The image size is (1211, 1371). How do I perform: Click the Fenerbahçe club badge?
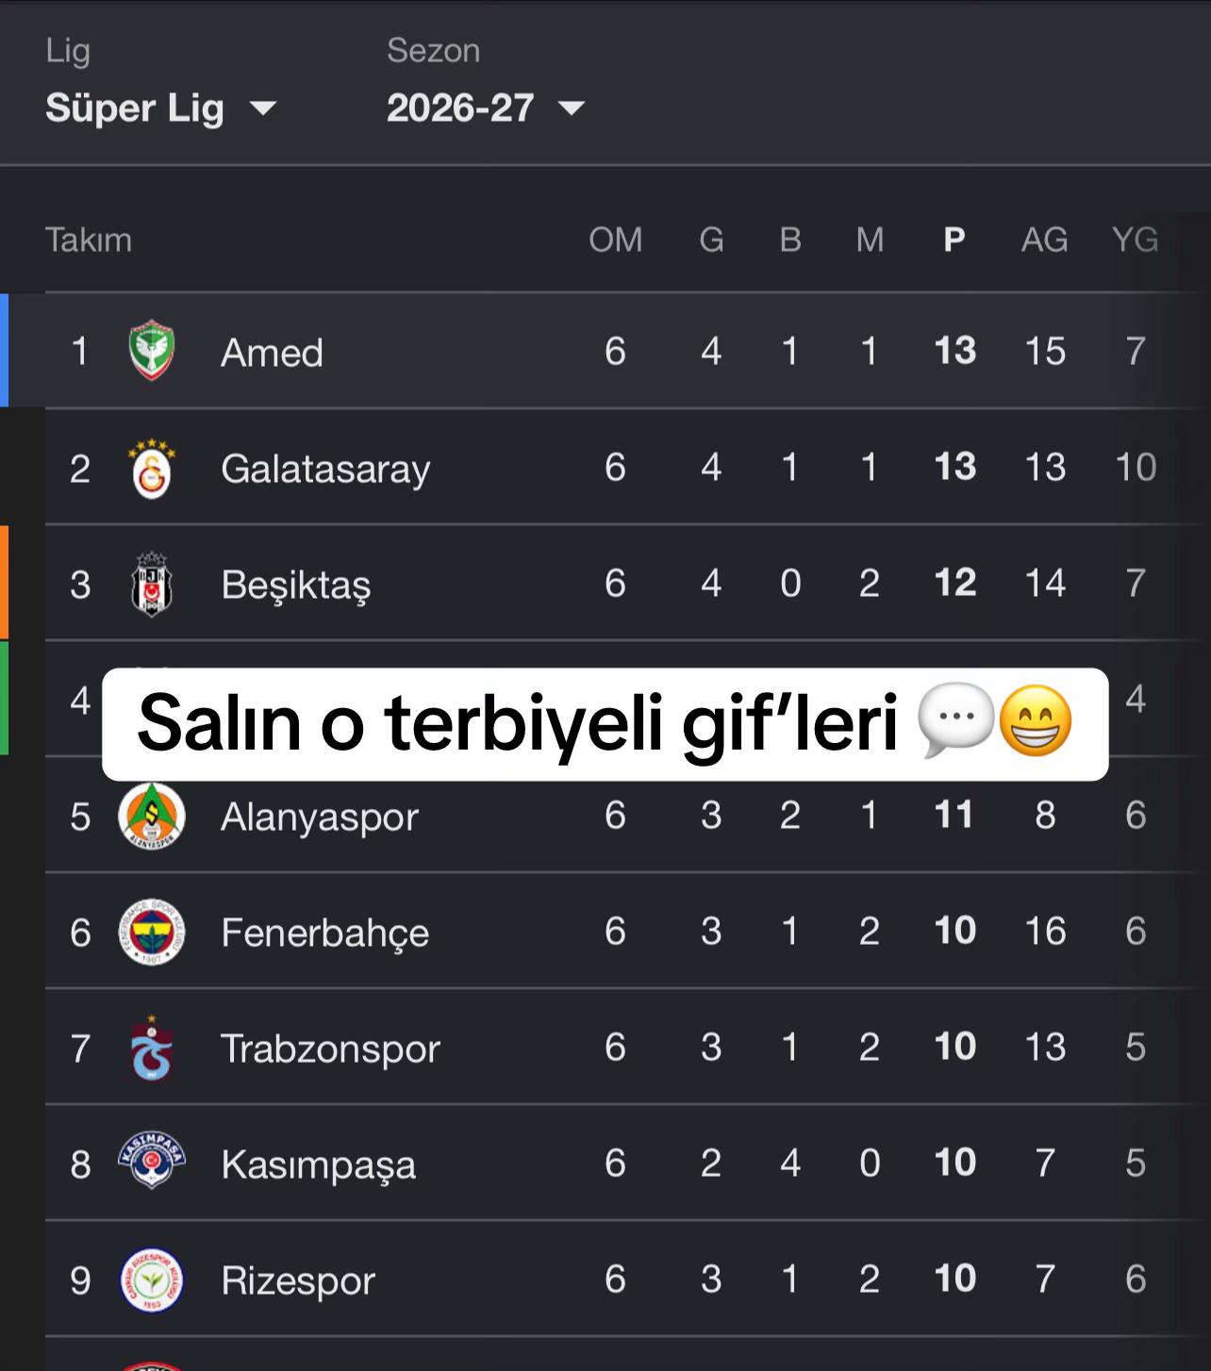click(x=152, y=933)
